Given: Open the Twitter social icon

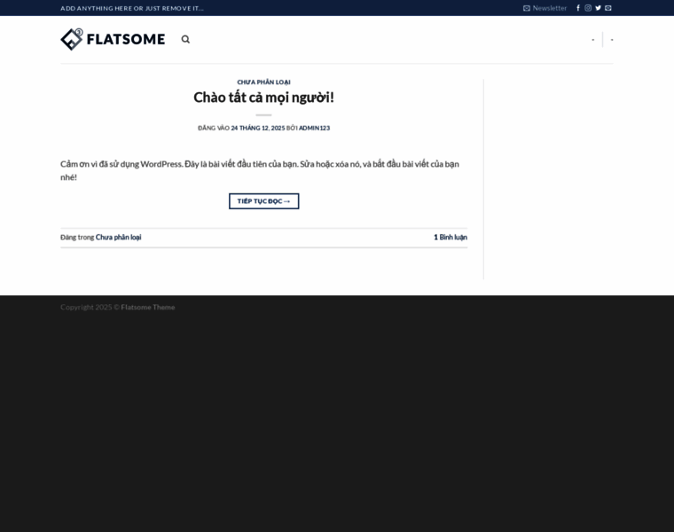Looking at the screenshot, I should [x=598, y=8].
